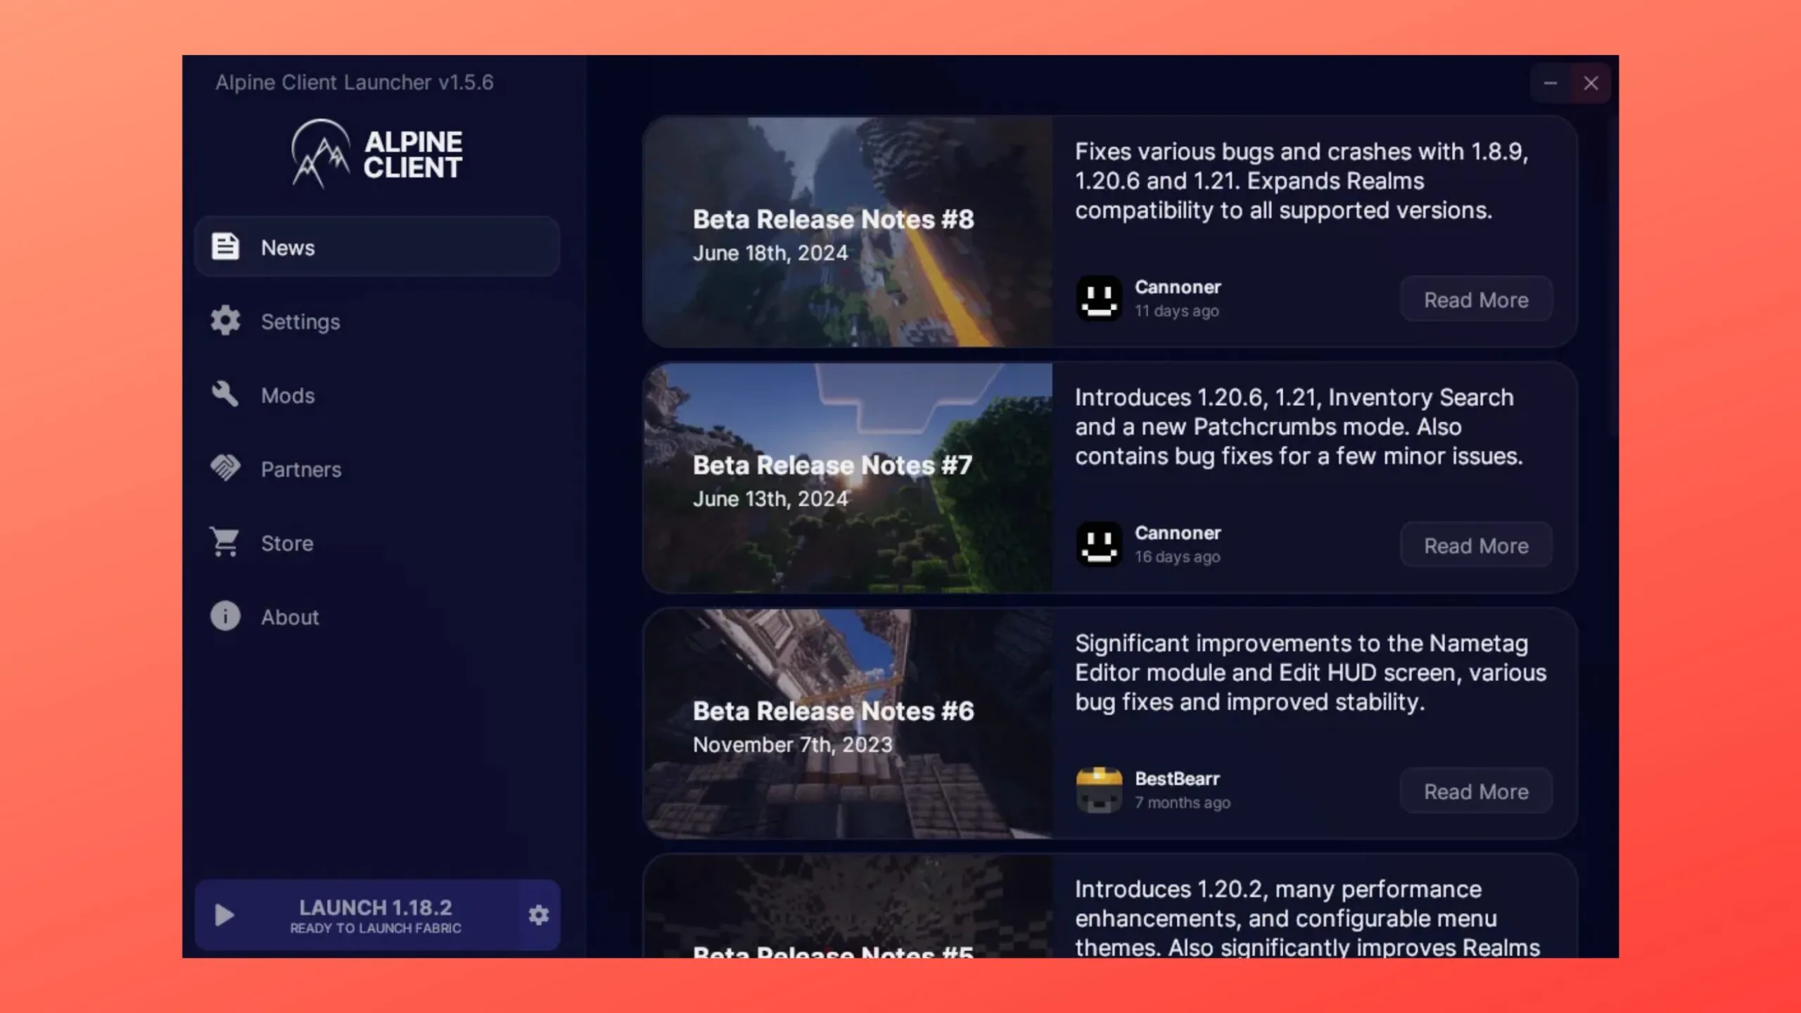Open the Partners section

click(x=377, y=469)
